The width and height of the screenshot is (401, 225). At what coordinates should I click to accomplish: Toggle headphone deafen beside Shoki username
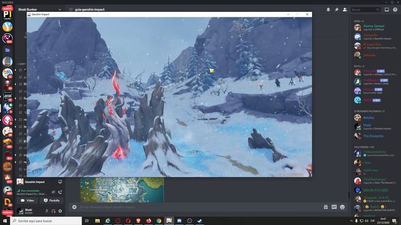tap(53, 211)
